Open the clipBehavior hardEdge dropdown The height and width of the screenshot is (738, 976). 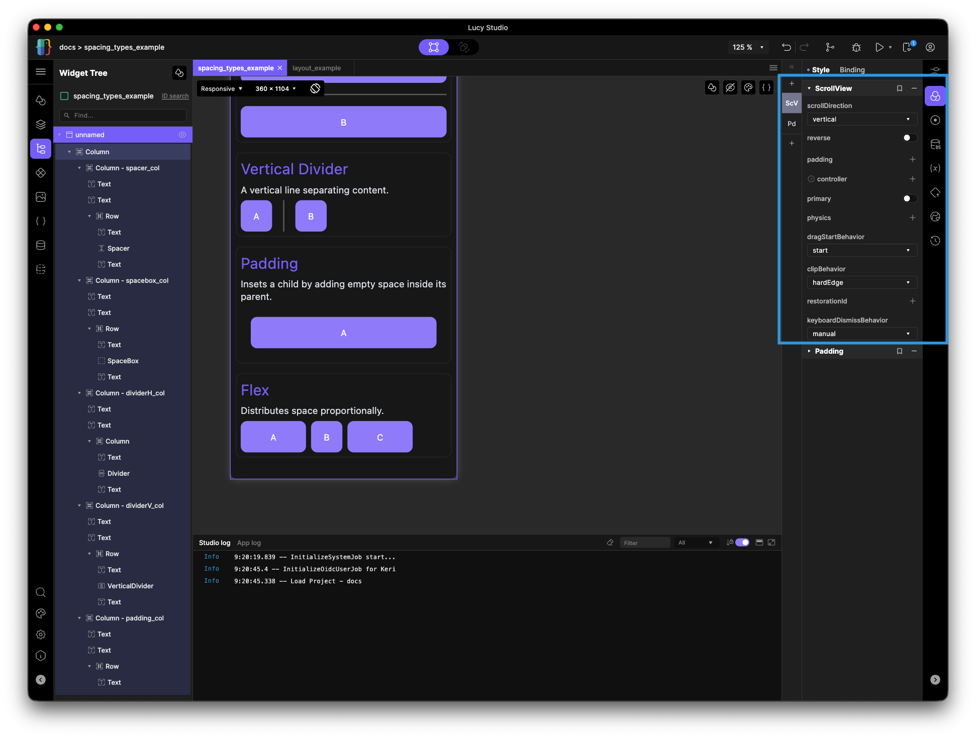pyautogui.click(x=861, y=283)
